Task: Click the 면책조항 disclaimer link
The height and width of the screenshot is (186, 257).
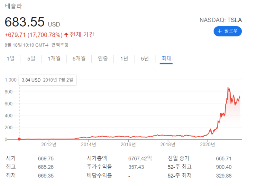Action: pyautogui.click(x=60, y=45)
